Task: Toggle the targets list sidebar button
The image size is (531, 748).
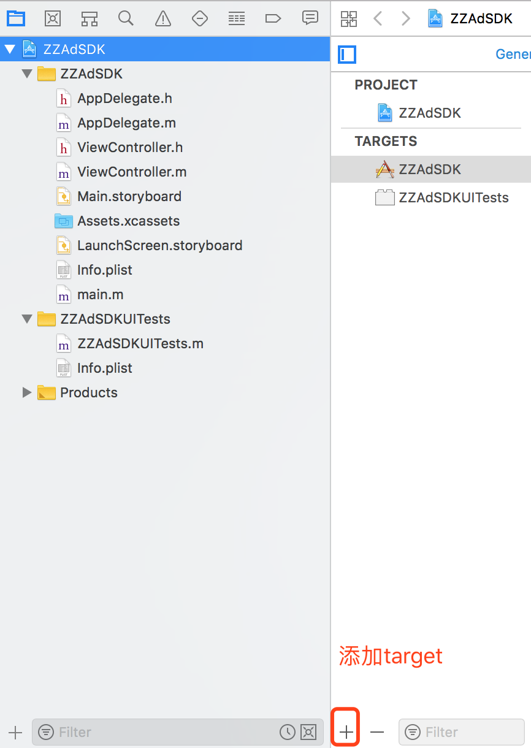Action: (348, 55)
